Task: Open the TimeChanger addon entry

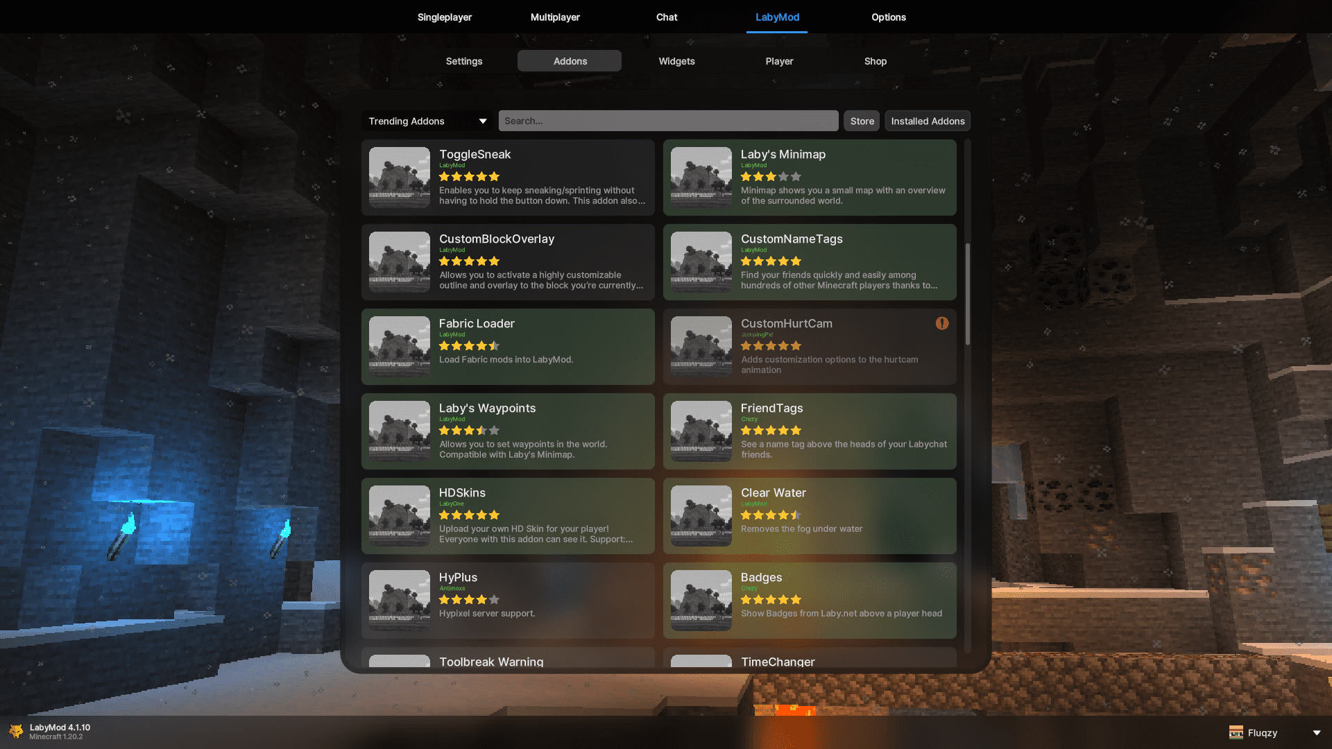Action: 810,657
